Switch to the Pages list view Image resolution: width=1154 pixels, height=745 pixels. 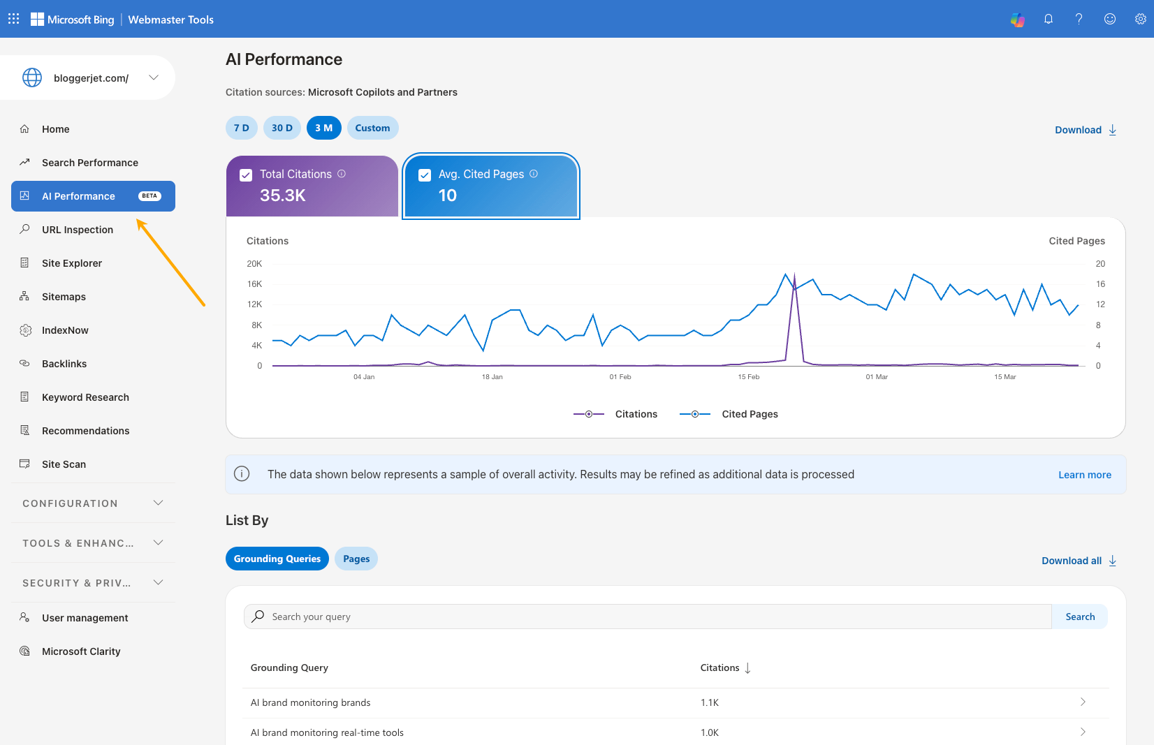point(356,559)
